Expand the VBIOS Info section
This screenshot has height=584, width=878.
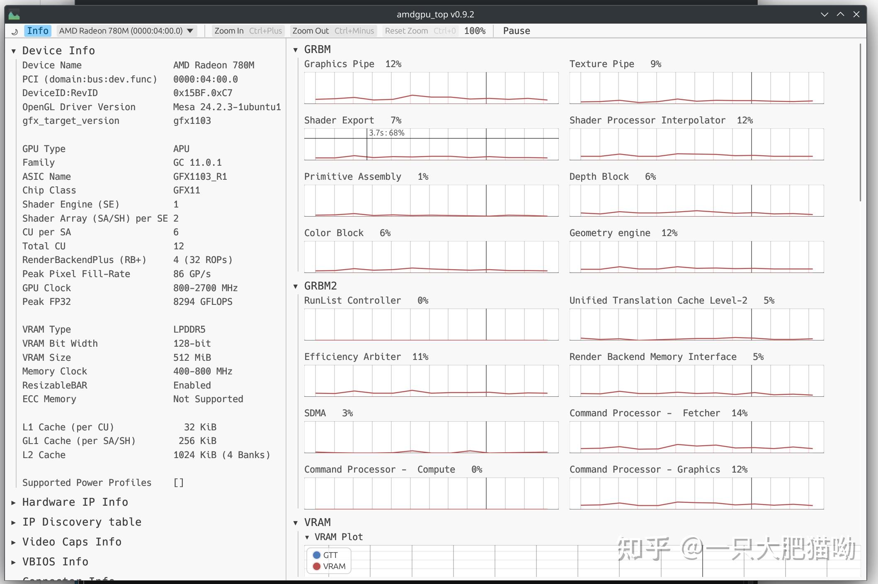(x=13, y=562)
